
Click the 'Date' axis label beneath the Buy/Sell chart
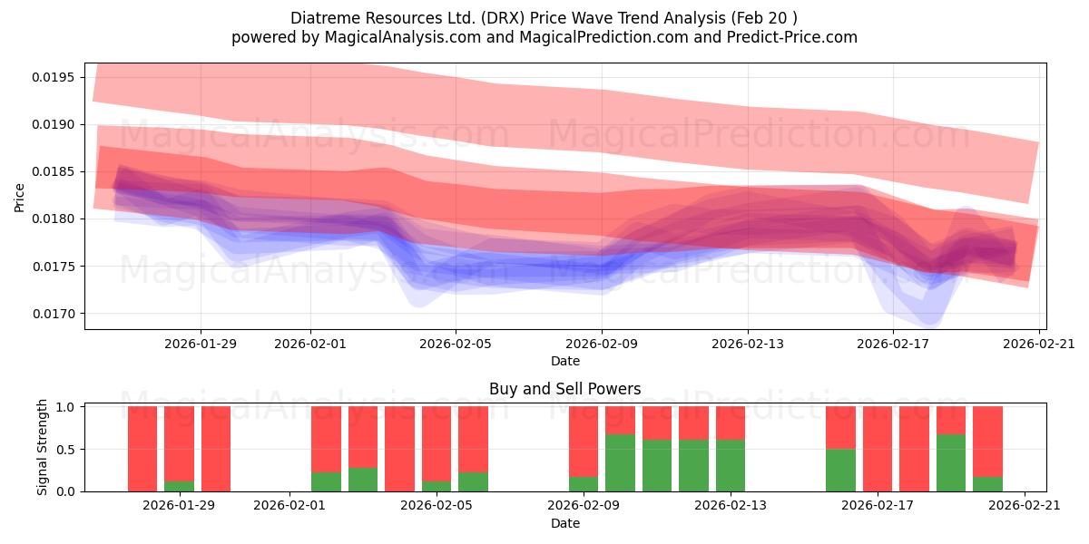[565, 523]
